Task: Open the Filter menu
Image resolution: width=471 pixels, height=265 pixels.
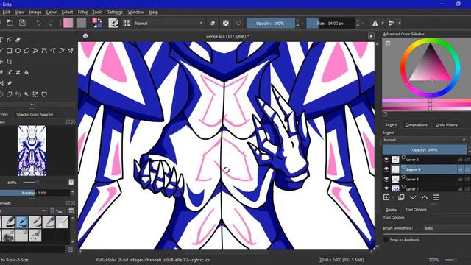Action: 82,12
